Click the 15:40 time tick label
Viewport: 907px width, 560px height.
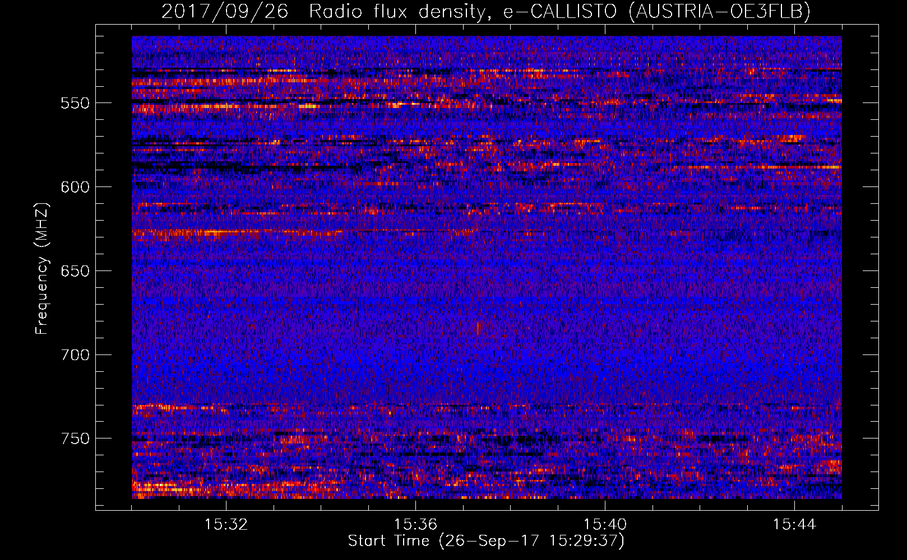[605, 525]
